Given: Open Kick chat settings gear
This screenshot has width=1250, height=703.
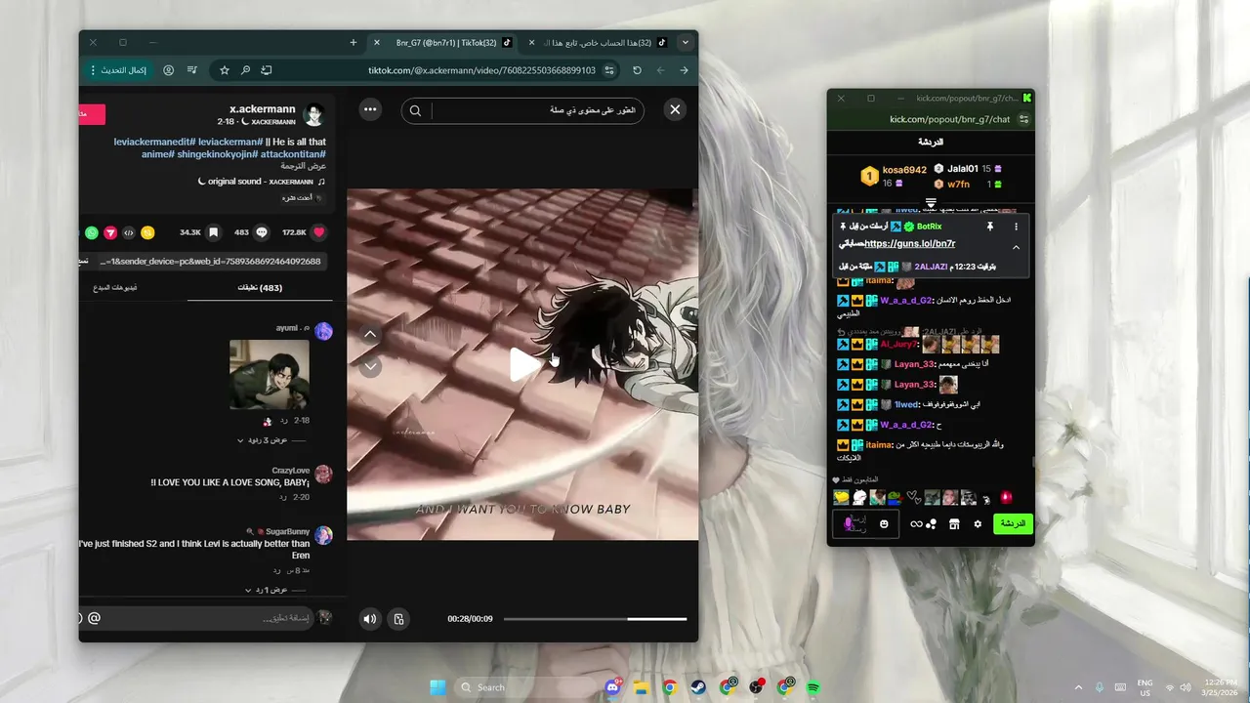Looking at the screenshot, I should pyautogui.click(x=978, y=524).
